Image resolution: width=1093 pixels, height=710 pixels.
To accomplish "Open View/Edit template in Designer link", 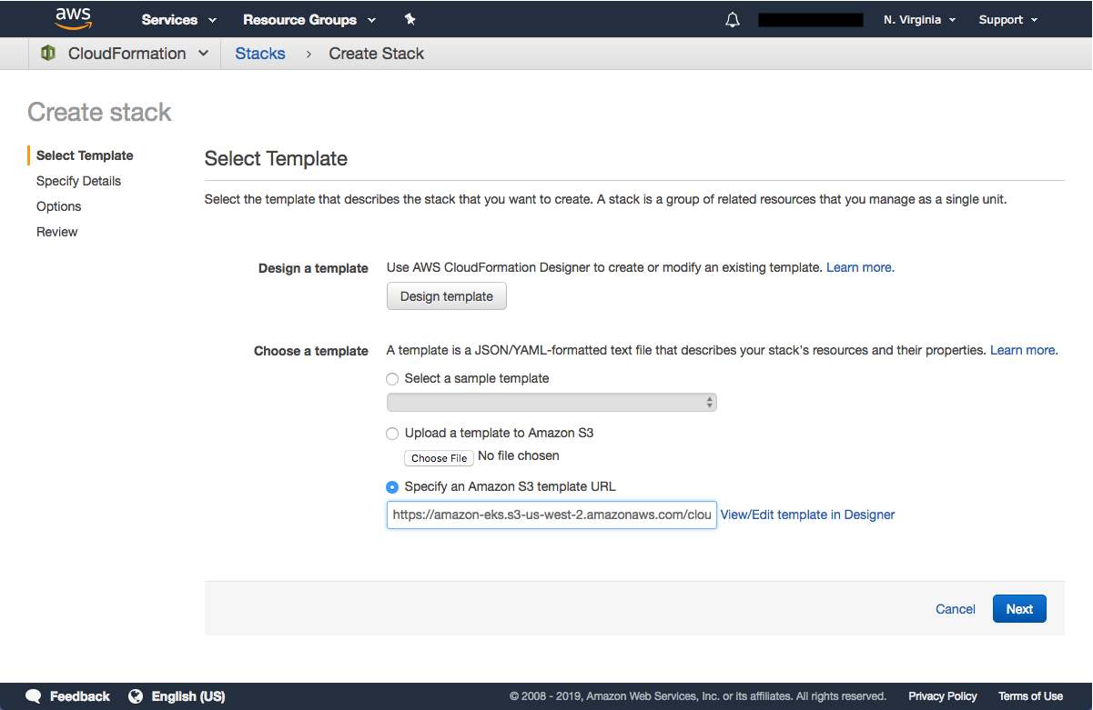I will [808, 515].
